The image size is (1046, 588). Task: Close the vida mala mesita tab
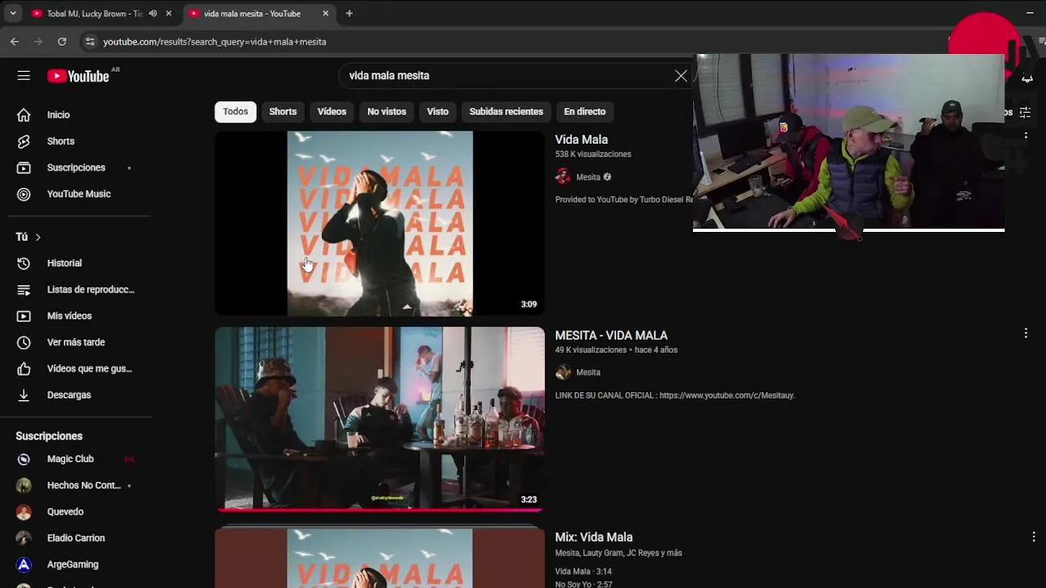click(x=325, y=13)
